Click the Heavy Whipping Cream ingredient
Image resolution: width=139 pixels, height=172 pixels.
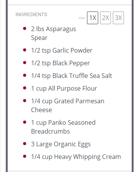pyautogui.click(x=76, y=157)
